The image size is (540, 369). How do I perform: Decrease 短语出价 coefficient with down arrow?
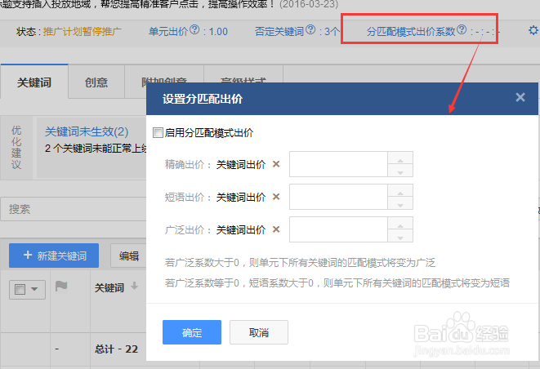(x=400, y=203)
